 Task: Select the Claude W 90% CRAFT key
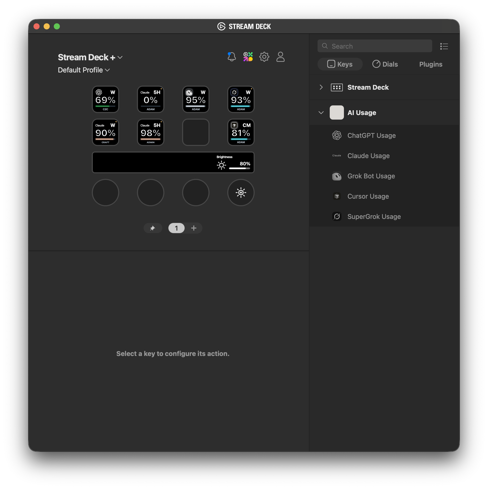click(x=105, y=132)
